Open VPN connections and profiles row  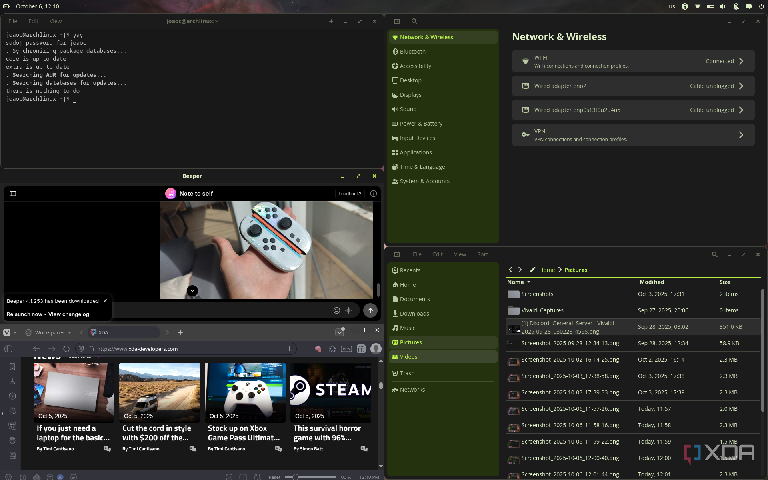(x=633, y=135)
